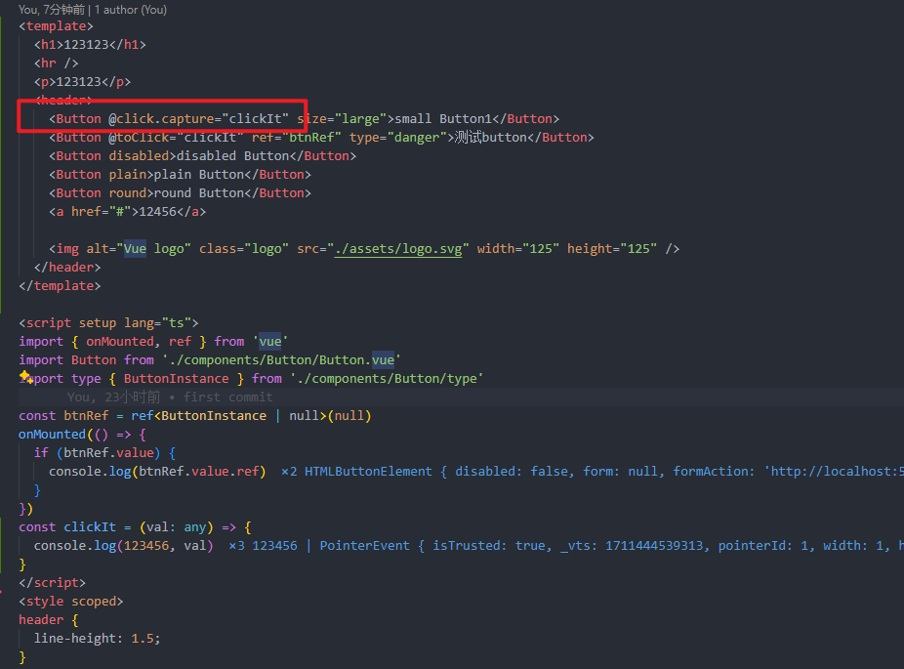Click the '<style scoped>' tag
The width and height of the screenshot is (904, 669).
71,601
